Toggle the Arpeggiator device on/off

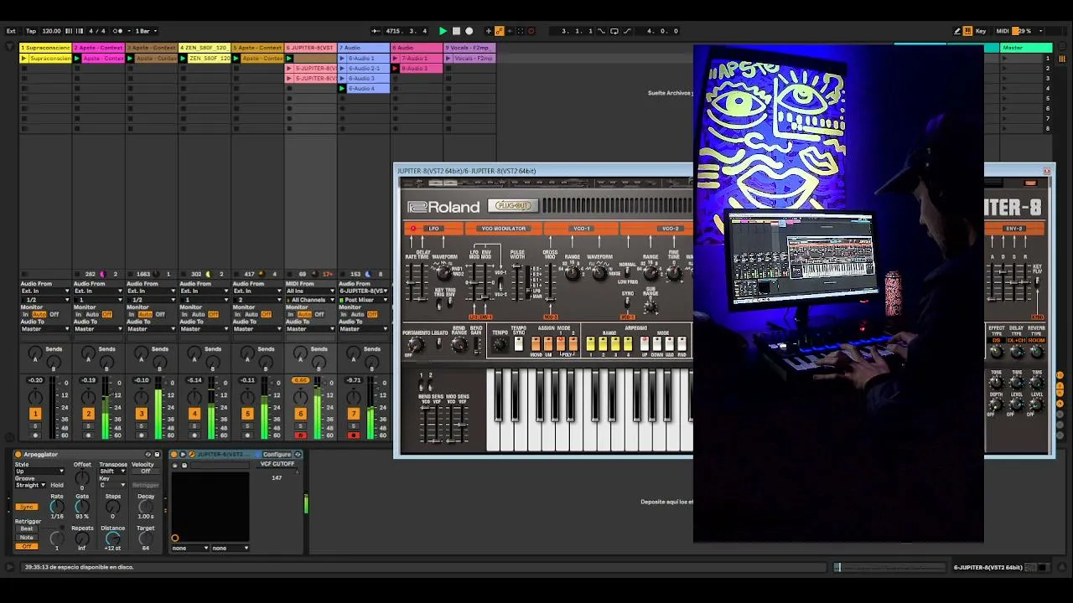[x=18, y=455]
